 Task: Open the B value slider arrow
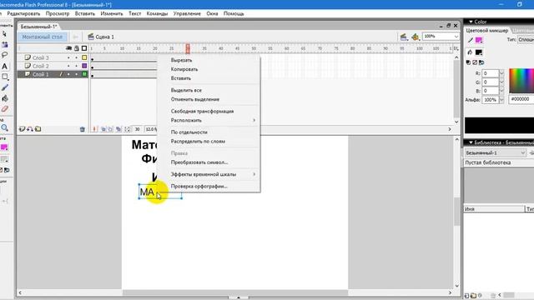[501, 91]
